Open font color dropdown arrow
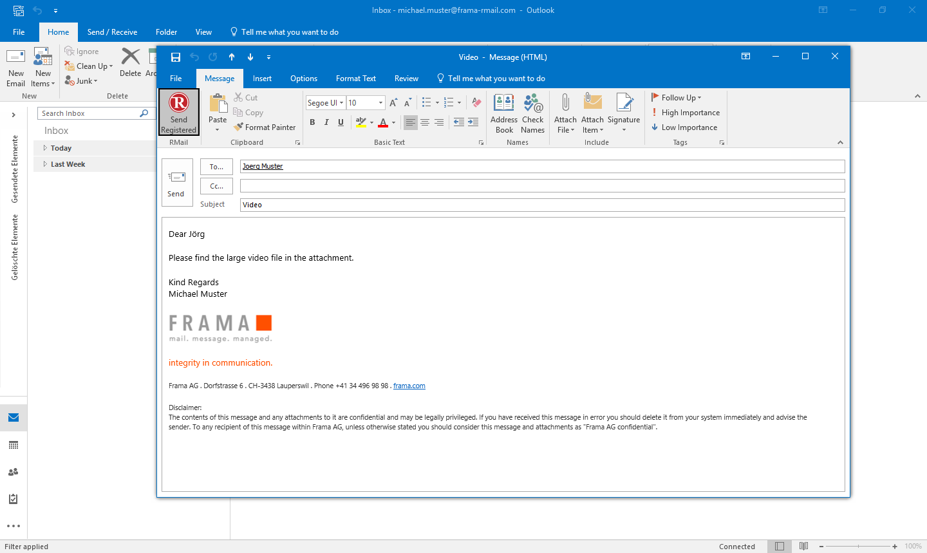 394,122
